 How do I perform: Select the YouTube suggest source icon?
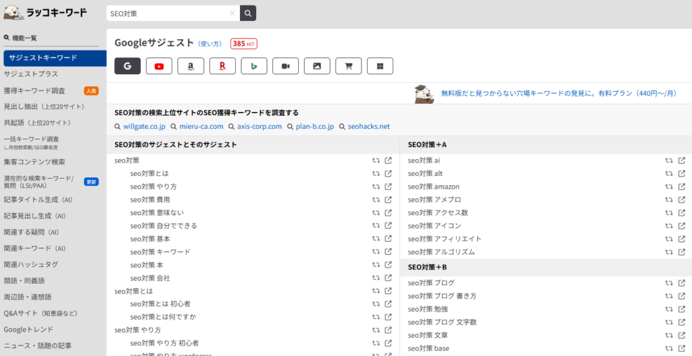point(159,66)
